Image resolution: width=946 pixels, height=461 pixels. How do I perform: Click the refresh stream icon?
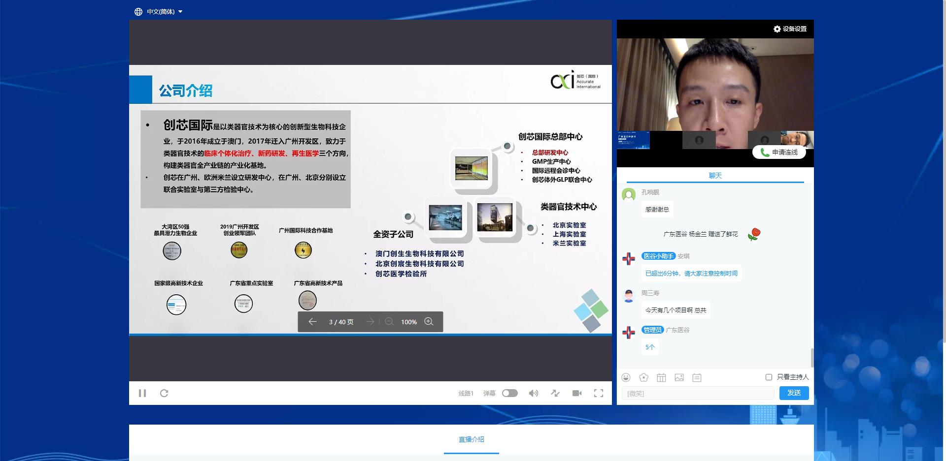(164, 393)
